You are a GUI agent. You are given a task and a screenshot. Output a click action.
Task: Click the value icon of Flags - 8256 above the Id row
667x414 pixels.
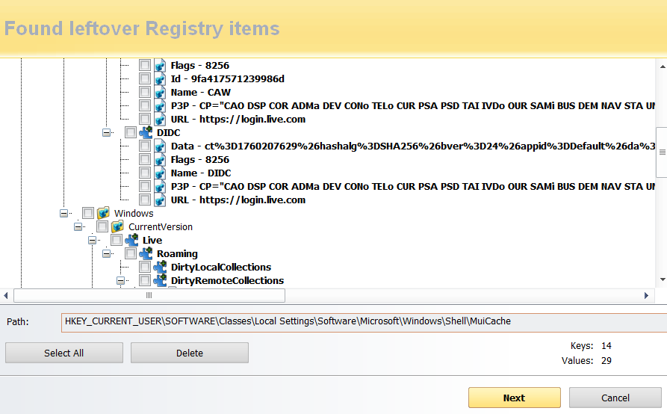[160, 66]
